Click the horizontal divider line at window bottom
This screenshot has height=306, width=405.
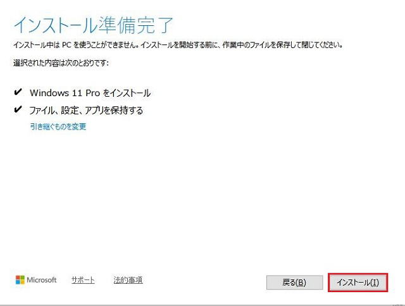(x=202, y=297)
